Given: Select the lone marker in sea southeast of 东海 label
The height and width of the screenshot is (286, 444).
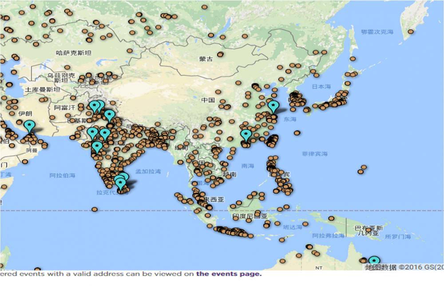Looking at the screenshot, I should tap(297, 133).
